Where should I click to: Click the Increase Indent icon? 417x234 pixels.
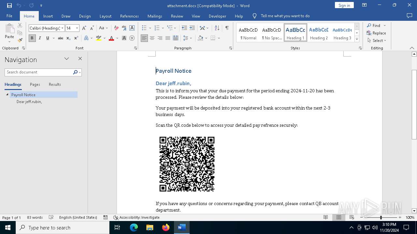(x=192, y=28)
